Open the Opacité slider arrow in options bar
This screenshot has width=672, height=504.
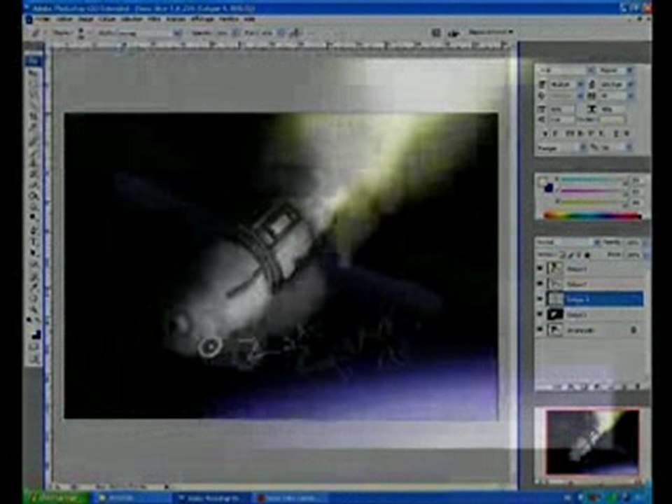click(235, 33)
